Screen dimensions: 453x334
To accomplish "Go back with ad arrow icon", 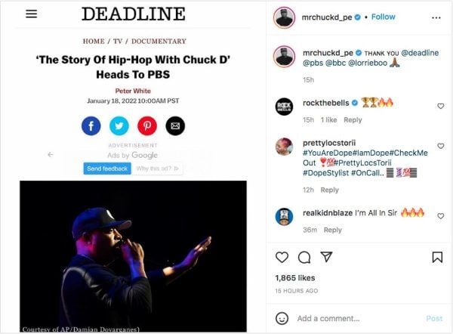I will tap(51, 155).
